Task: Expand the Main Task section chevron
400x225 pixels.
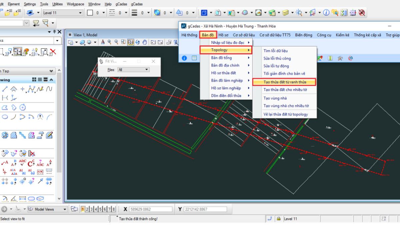Action: (x=51, y=71)
